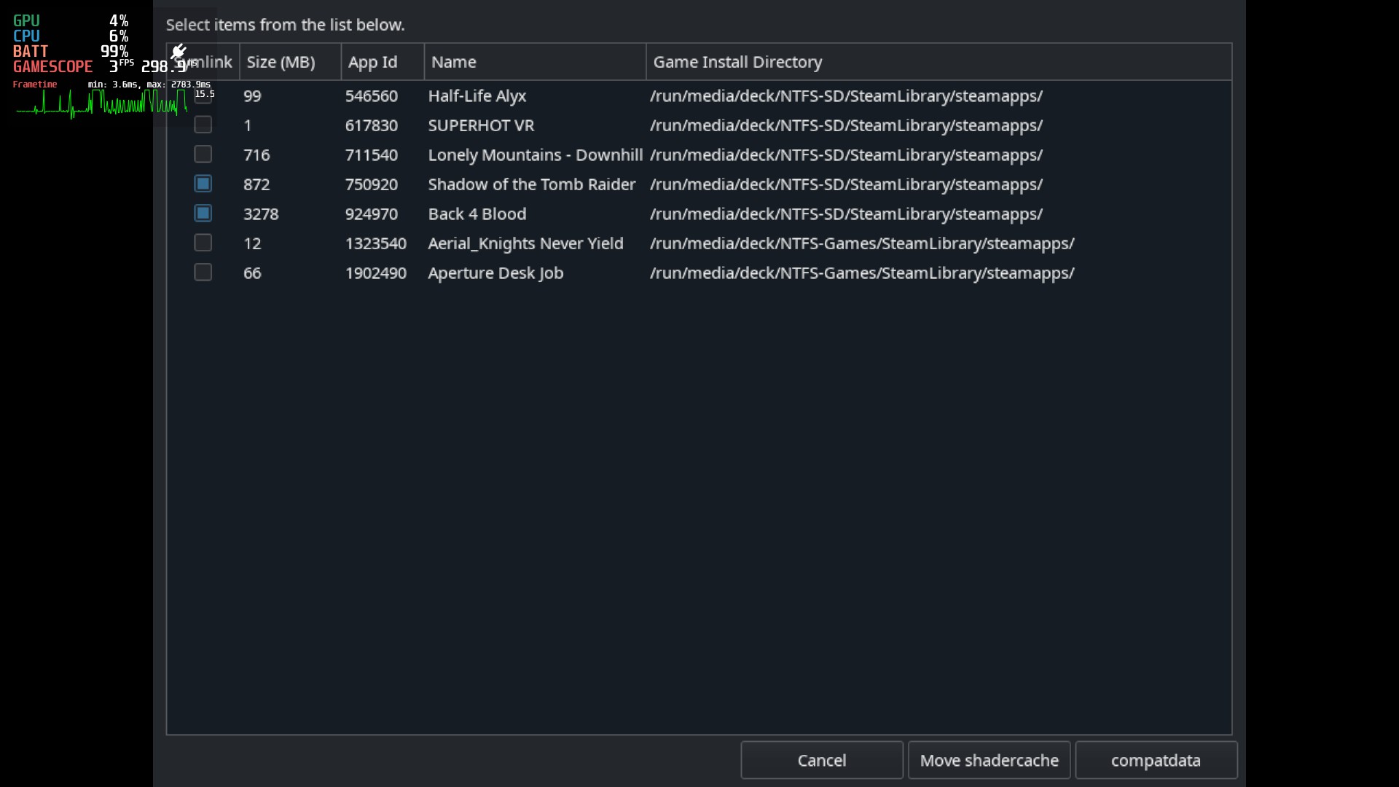Select the Half-Life Alyx row name
The width and height of the screenshot is (1399, 787).
(x=477, y=96)
